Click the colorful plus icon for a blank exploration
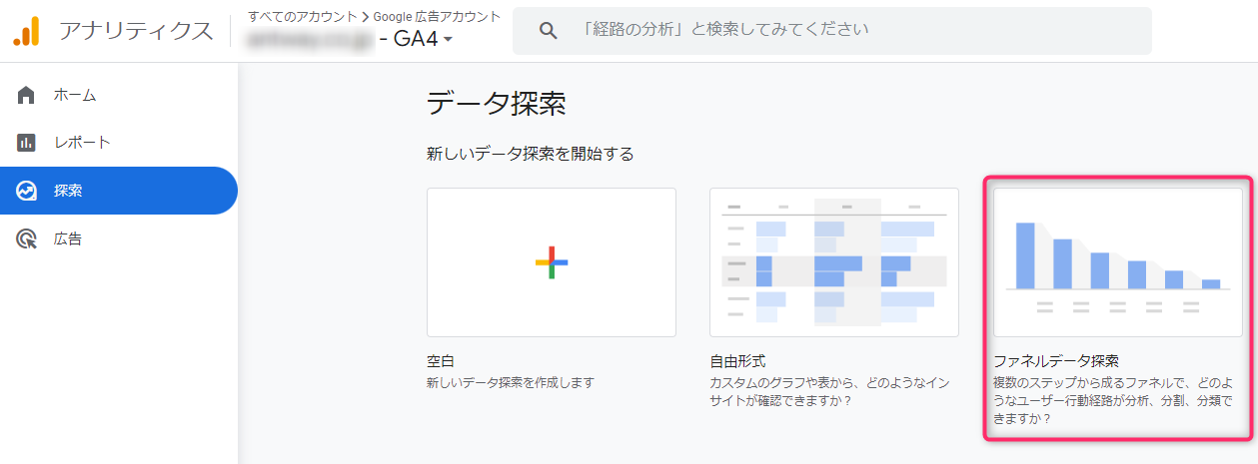1258x464 pixels. (551, 262)
